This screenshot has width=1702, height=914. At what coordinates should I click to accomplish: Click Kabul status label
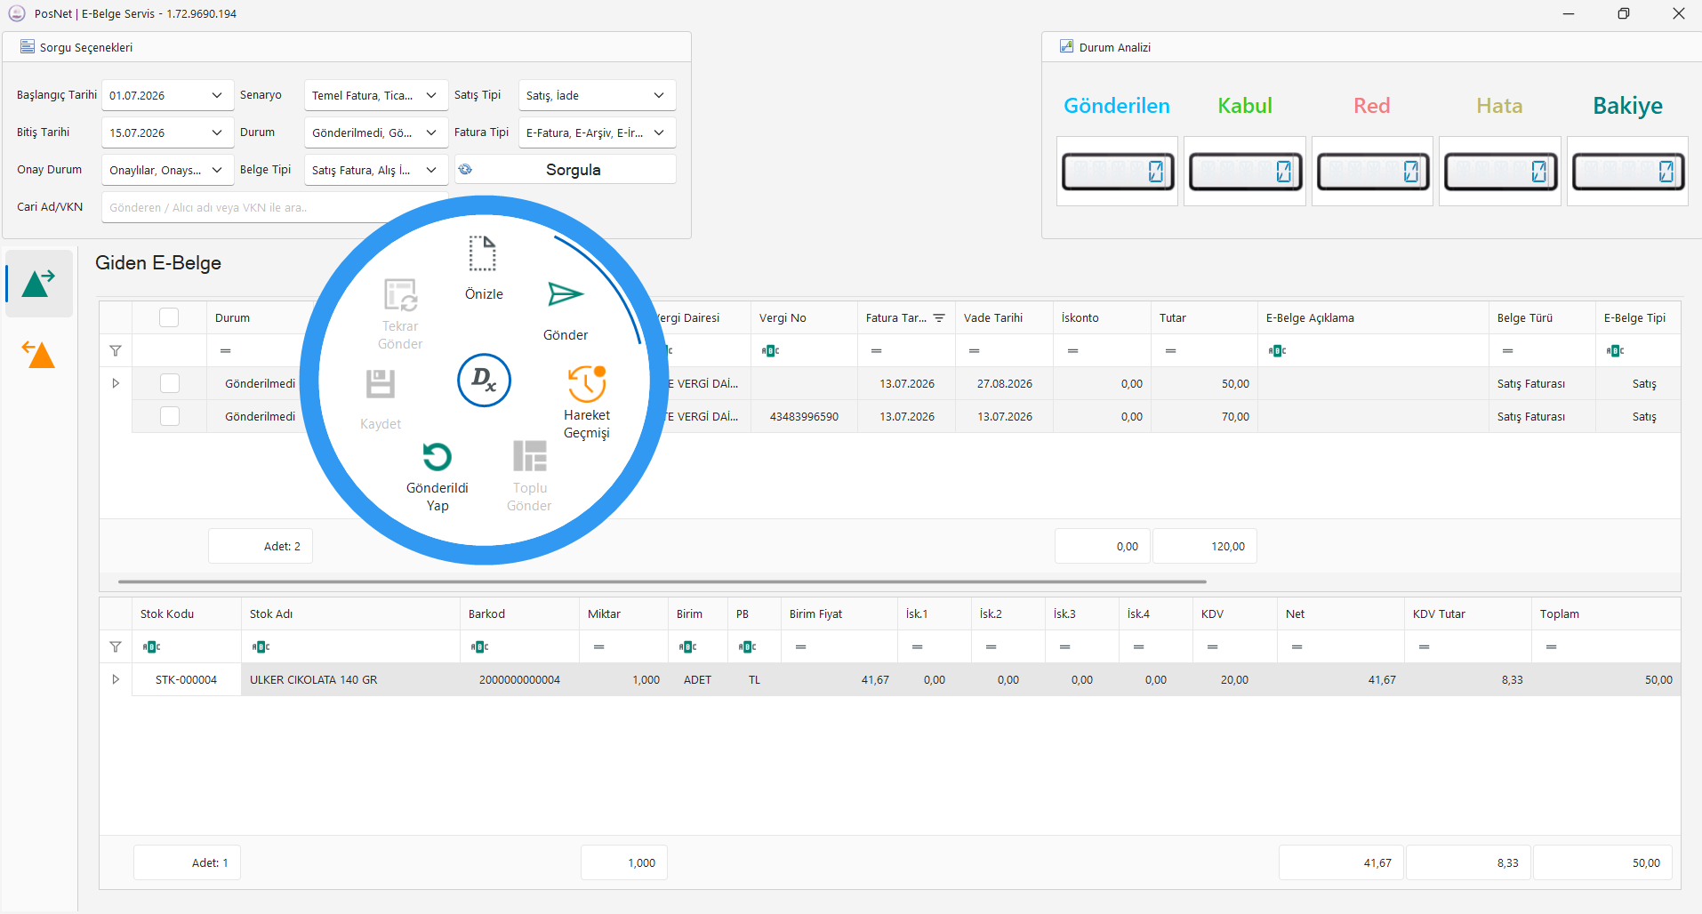coord(1245,106)
